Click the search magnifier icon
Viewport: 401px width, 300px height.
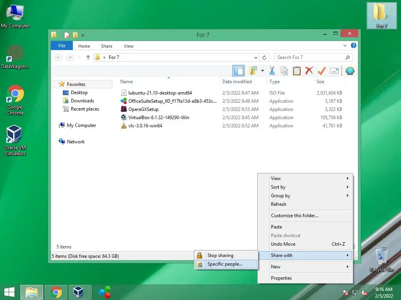[x=348, y=57]
